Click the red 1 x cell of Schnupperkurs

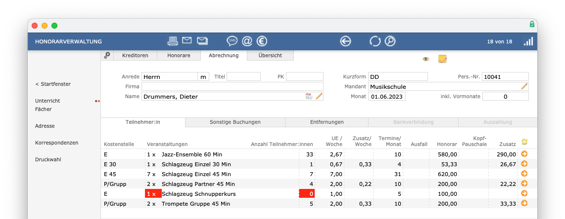[153, 193]
